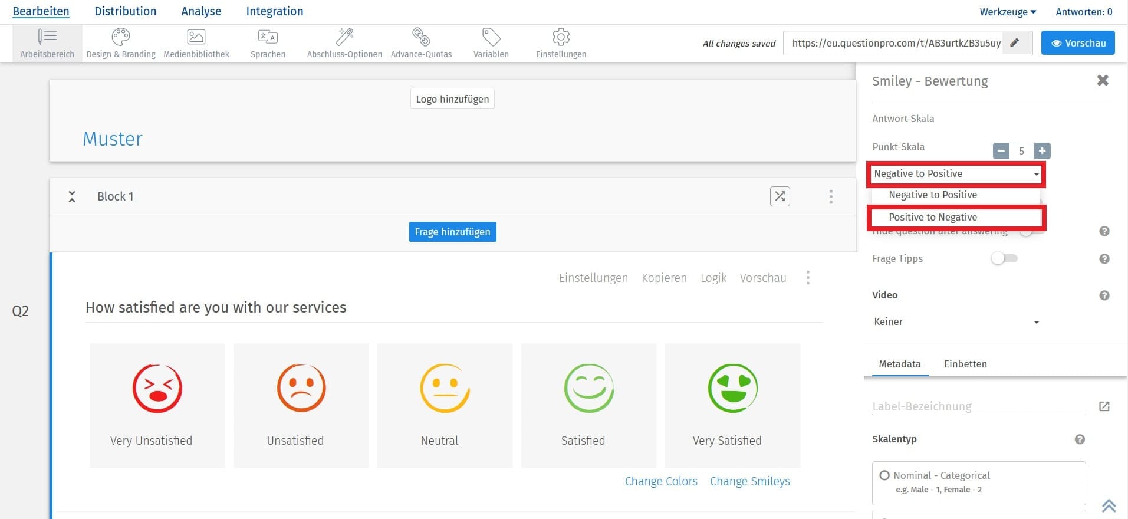Select the Neutral yellow smiley
Image resolution: width=1128 pixels, height=519 pixels.
[x=445, y=388]
